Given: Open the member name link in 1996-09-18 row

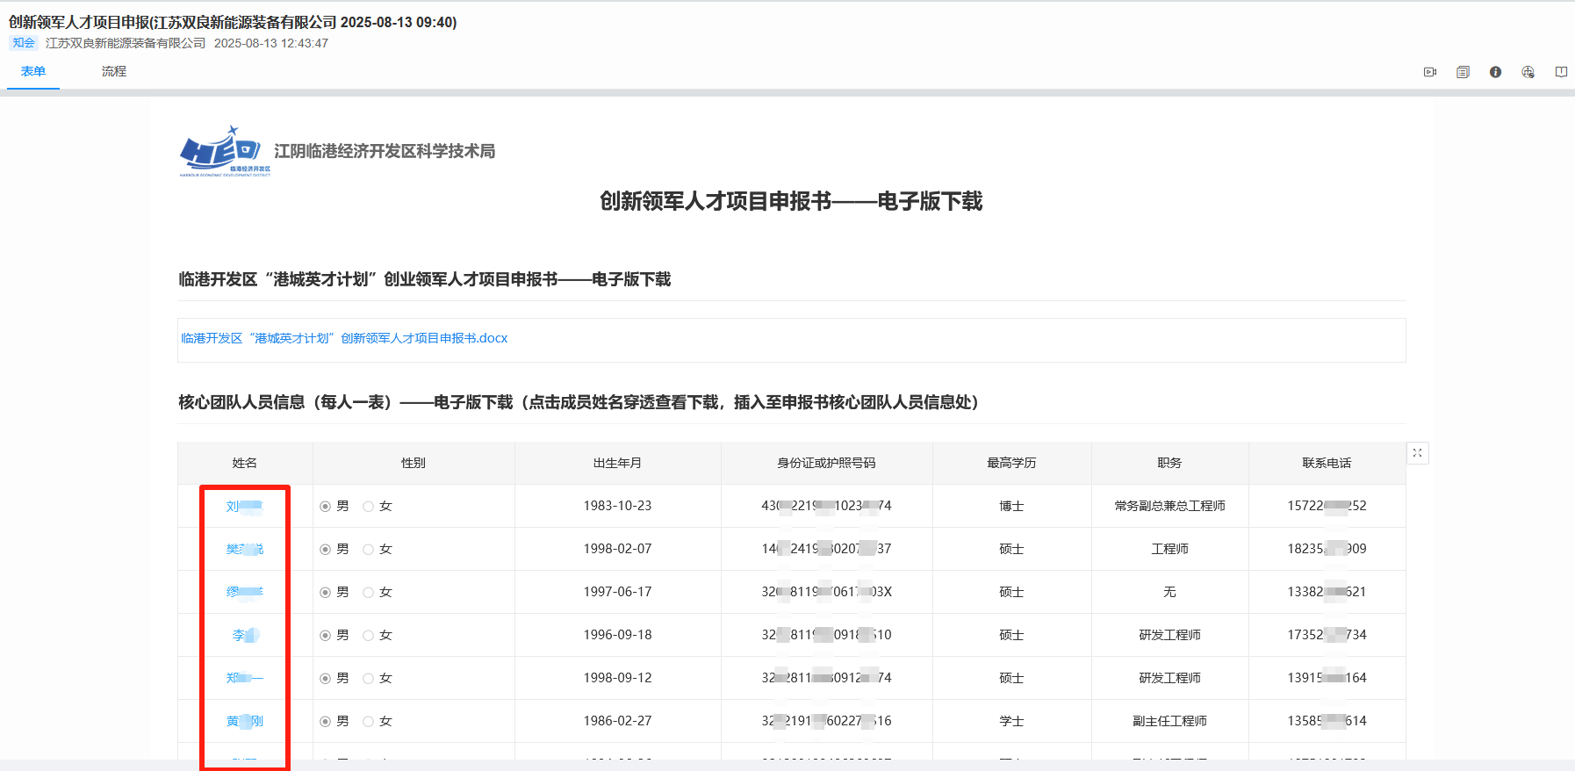Looking at the screenshot, I should 244,635.
